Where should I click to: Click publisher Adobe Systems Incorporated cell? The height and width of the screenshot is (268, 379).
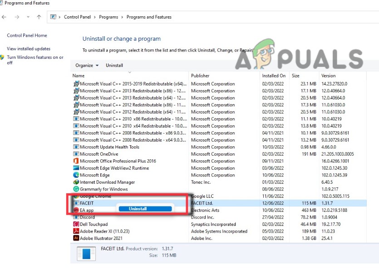(219, 231)
